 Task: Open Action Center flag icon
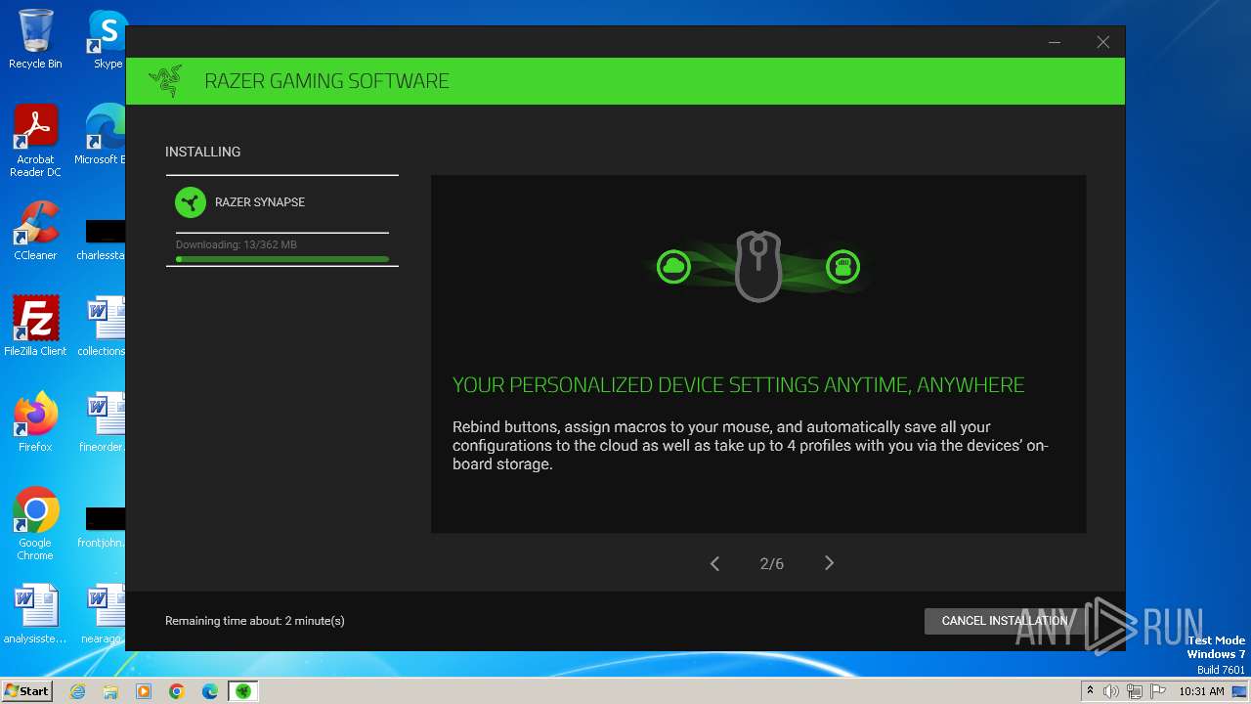[1158, 691]
